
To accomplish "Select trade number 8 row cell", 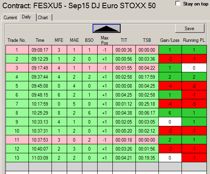I will coord(17,113).
